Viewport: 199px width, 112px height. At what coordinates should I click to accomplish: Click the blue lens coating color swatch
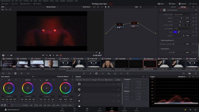click(x=175, y=32)
